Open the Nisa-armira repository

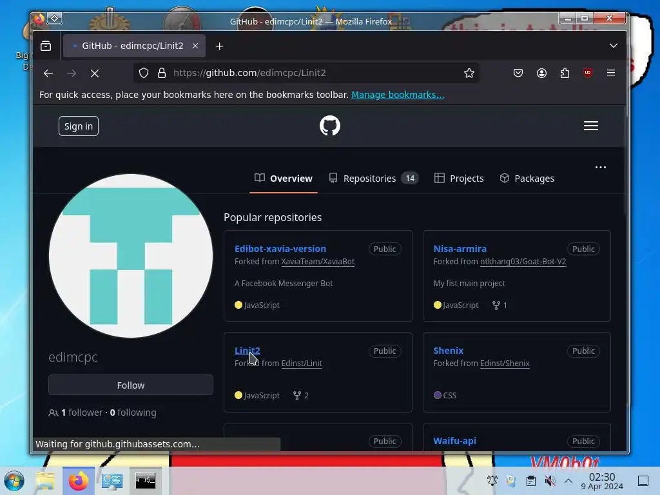(460, 249)
